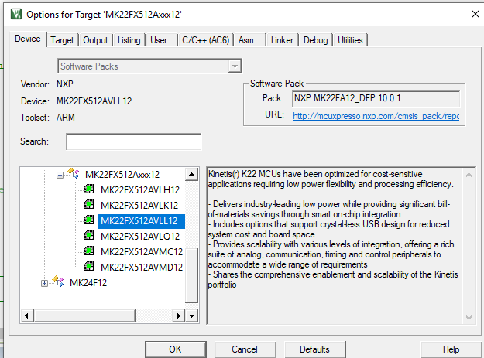
Task: Select the MK22FX512Axxx12 family label
Action: coord(122,175)
